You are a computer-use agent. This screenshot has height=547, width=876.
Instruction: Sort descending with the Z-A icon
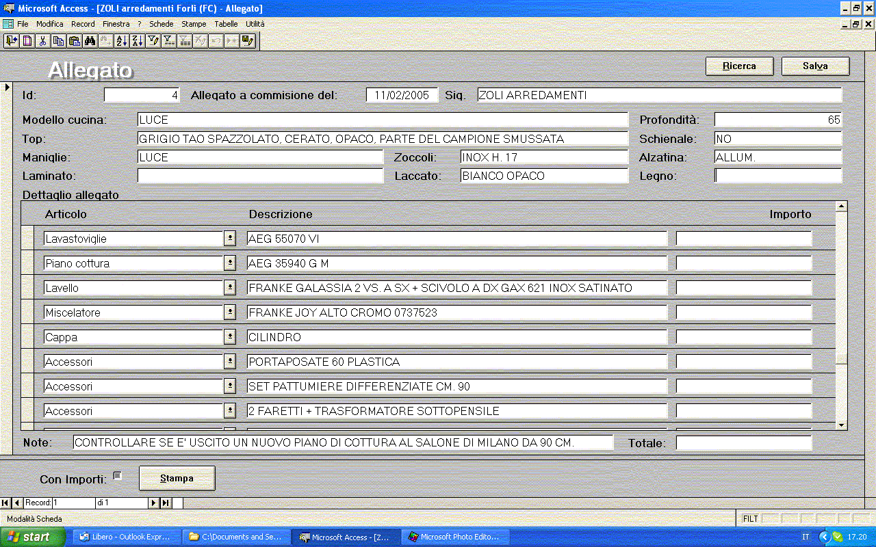coord(138,41)
